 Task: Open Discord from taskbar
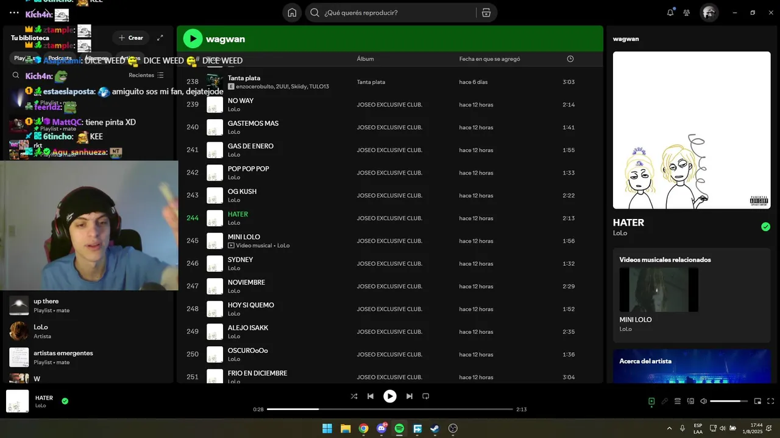pos(381,428)
